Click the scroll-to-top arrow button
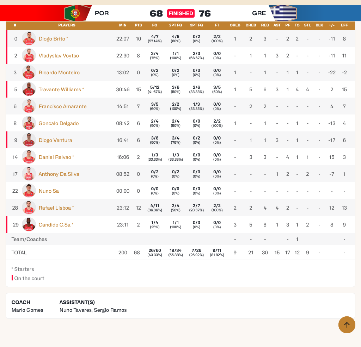 (x=347, y=325)
